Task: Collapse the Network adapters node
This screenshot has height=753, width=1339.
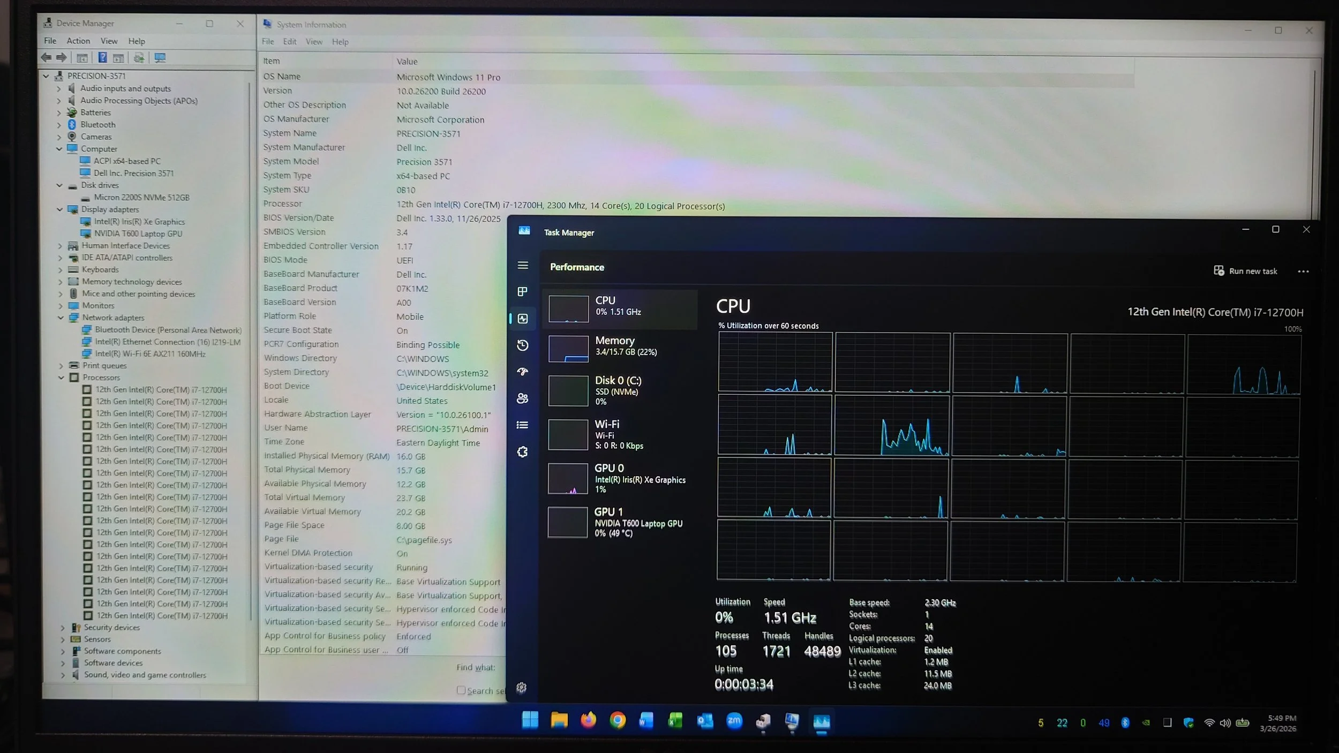Action: point(61,318)
